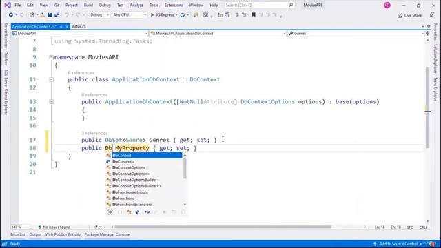The height and width of the screenshot is (248, 441).
Task: Open the Debug configuration dropdown
Action: [99, 15]
